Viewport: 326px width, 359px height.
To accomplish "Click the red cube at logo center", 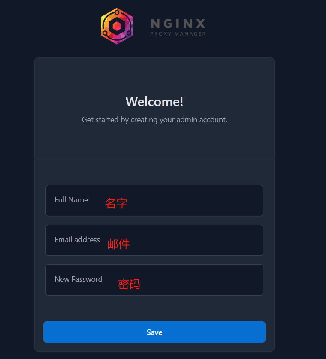I will pos(117,26).
